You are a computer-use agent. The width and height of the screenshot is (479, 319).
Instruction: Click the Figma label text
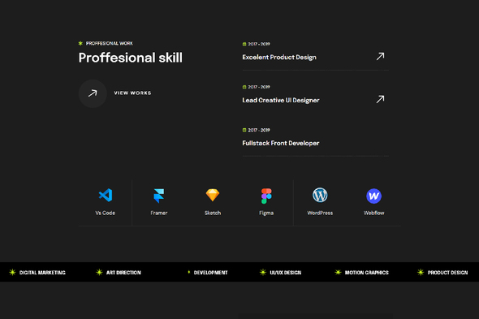point(266,213)
